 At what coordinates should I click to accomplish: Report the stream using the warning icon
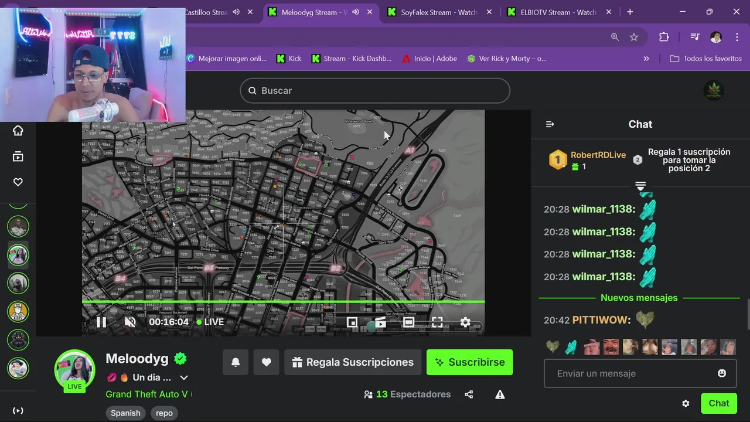pyautogui.click(x=500, y=394)
